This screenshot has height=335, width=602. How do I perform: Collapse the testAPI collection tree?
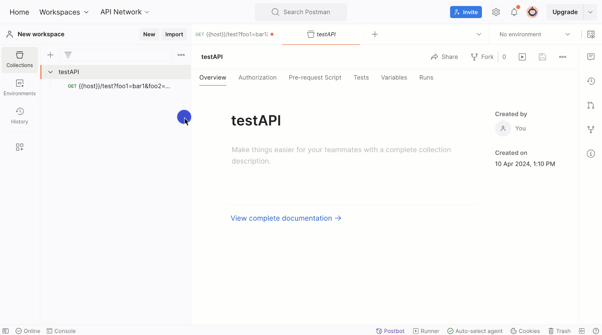[x=50, y=72]
